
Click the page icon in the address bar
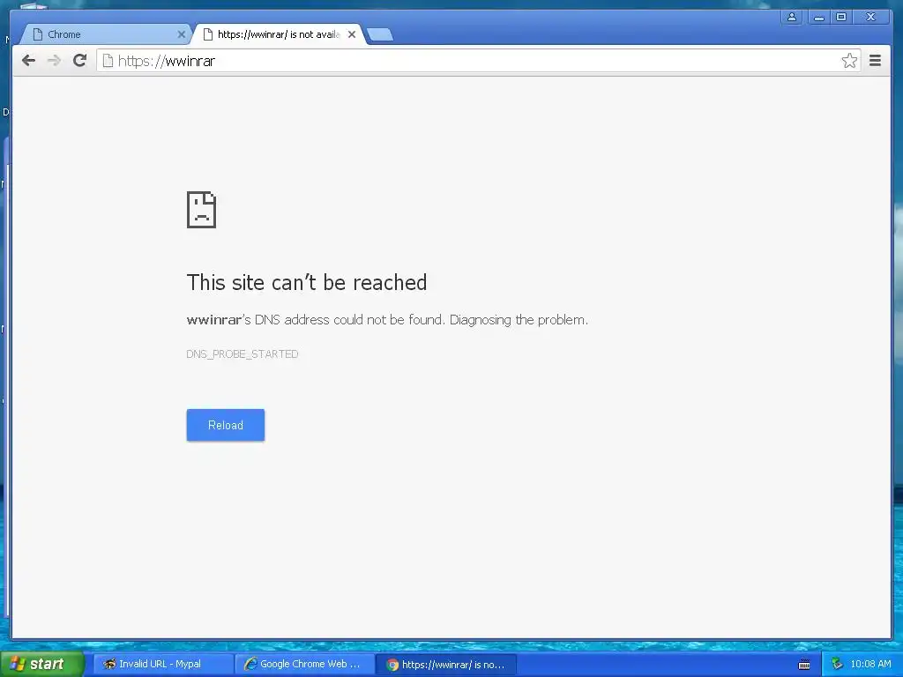pyautogui.click(x=108, y=61)
